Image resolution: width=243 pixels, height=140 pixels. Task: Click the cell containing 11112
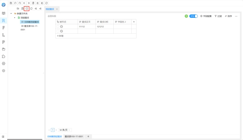87,27
